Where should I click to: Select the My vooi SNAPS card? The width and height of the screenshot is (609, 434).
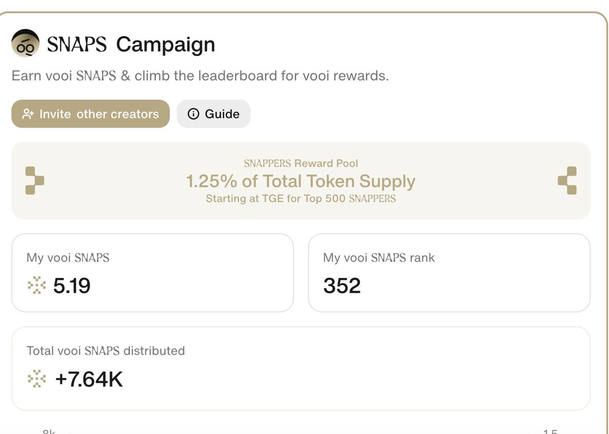[153, 273]
